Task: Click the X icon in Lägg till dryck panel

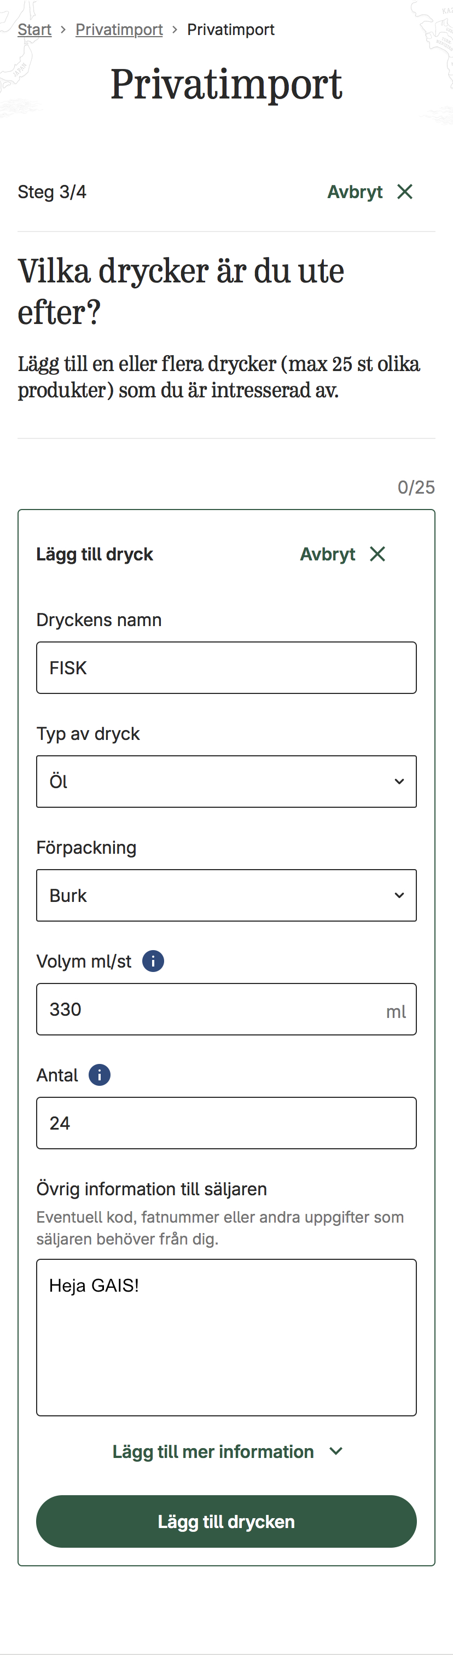Action: click(x=378, y=554)
